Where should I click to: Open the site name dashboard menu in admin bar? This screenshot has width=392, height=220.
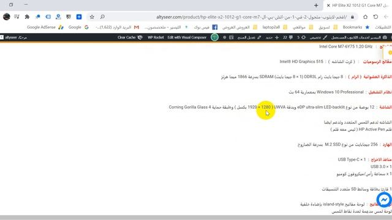point(359,37)
